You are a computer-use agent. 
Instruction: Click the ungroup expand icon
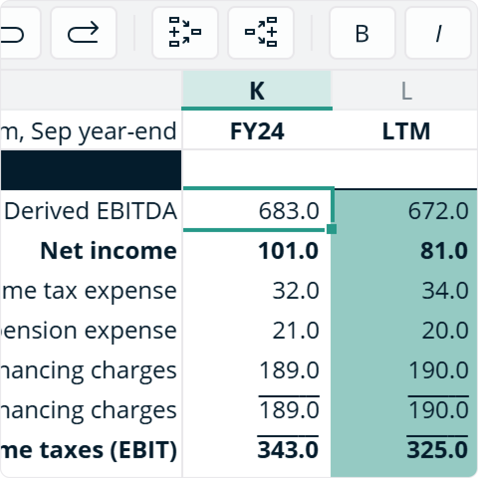coord(261,33)
